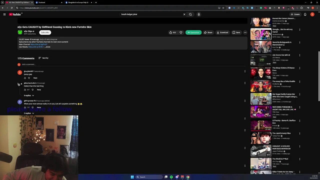Dislike the @NuclearAutism comment
The height and width of the screenshot is (180, 320).
tap(32, 90)
